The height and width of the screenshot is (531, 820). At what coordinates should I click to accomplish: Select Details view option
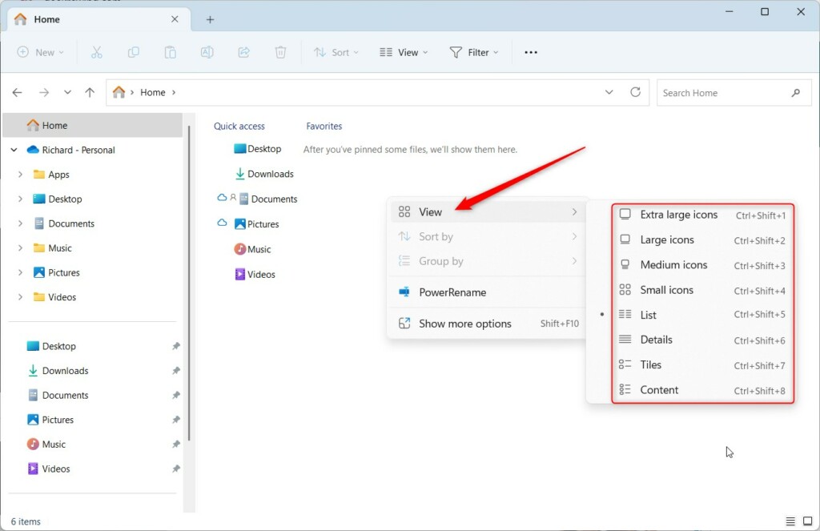(x=702, y=340)
